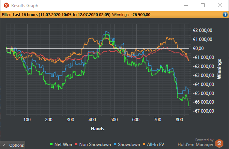Click the filter date range text

[x=62, y=15]
